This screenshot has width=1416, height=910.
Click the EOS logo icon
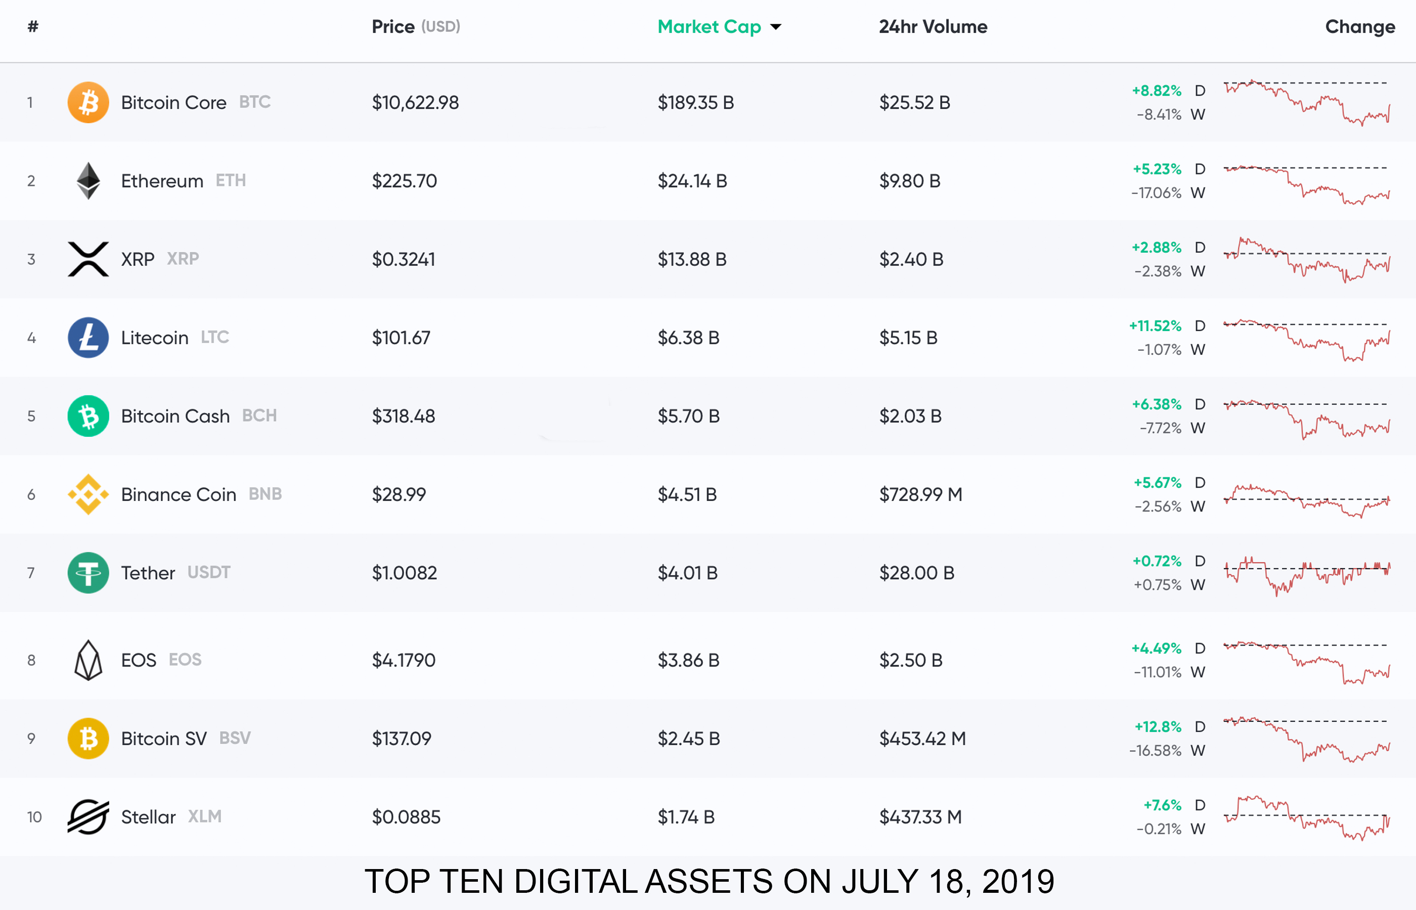(88, 660)
